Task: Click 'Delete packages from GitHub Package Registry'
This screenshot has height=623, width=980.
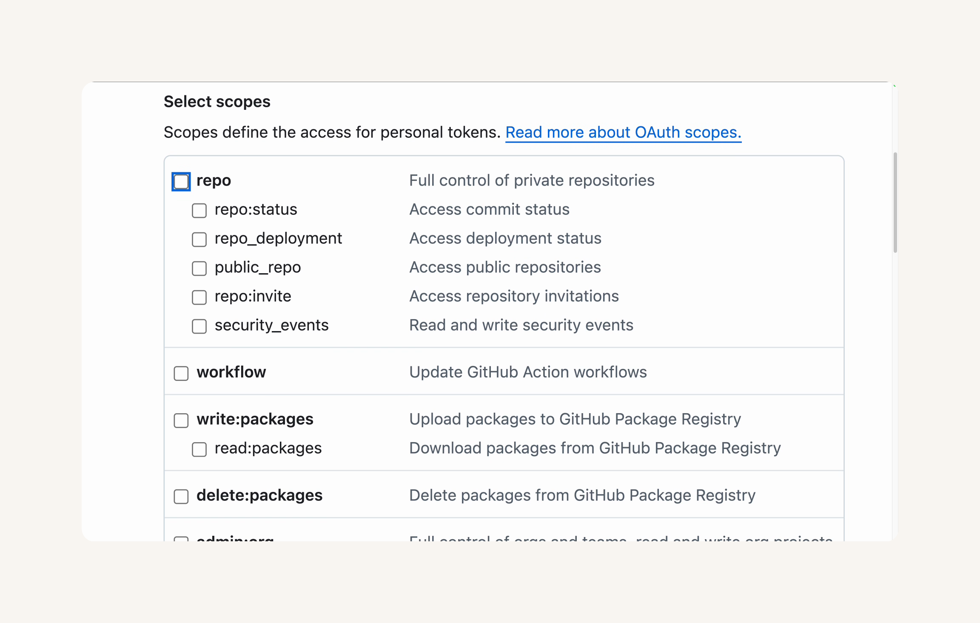Action: [x=582, y=495]
